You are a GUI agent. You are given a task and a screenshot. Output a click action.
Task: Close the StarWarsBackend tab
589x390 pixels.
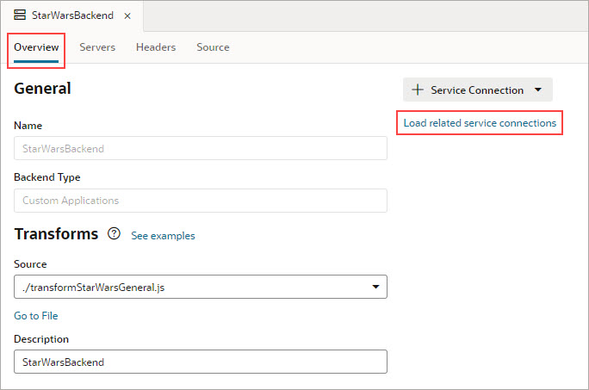click(x=127, y=15)
